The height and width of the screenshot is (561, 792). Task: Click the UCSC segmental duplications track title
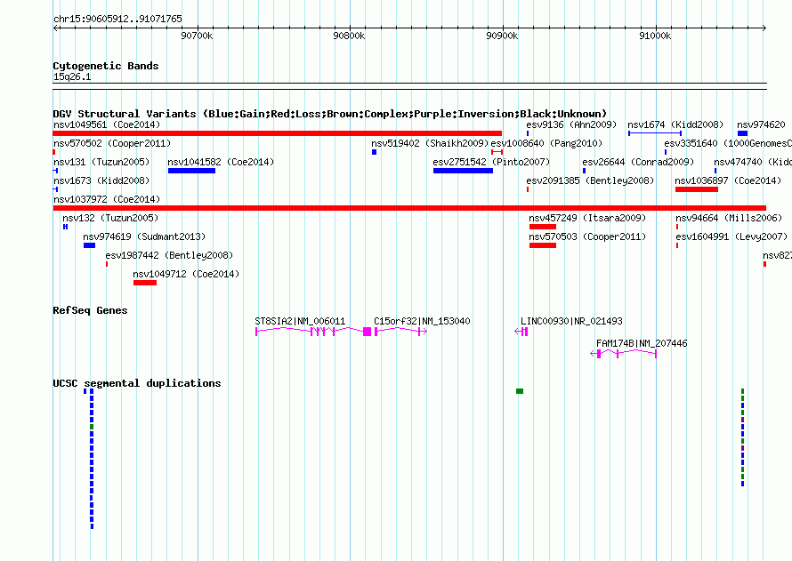click(137, 383)
